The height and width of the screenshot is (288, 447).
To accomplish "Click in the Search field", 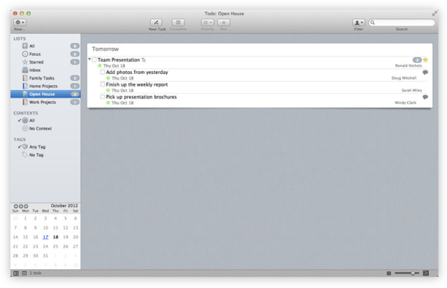I will (404, 23).
